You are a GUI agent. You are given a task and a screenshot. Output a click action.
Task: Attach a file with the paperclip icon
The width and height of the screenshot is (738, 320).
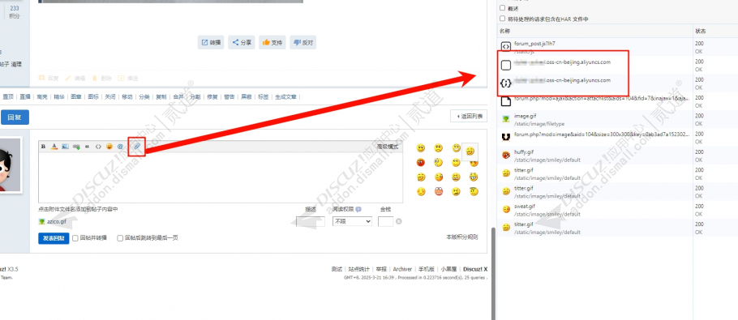click(136, 147)
